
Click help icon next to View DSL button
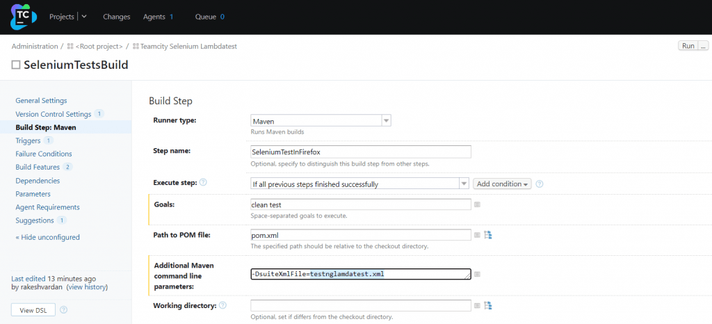tap(64, 310)
